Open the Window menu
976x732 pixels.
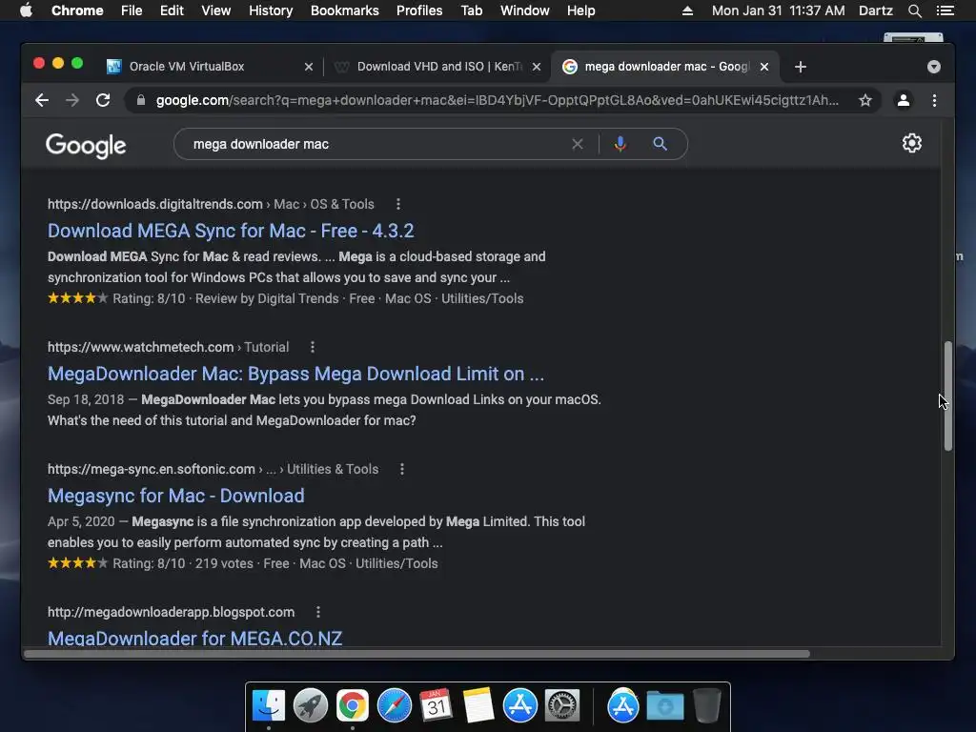(x=525, y=10)
